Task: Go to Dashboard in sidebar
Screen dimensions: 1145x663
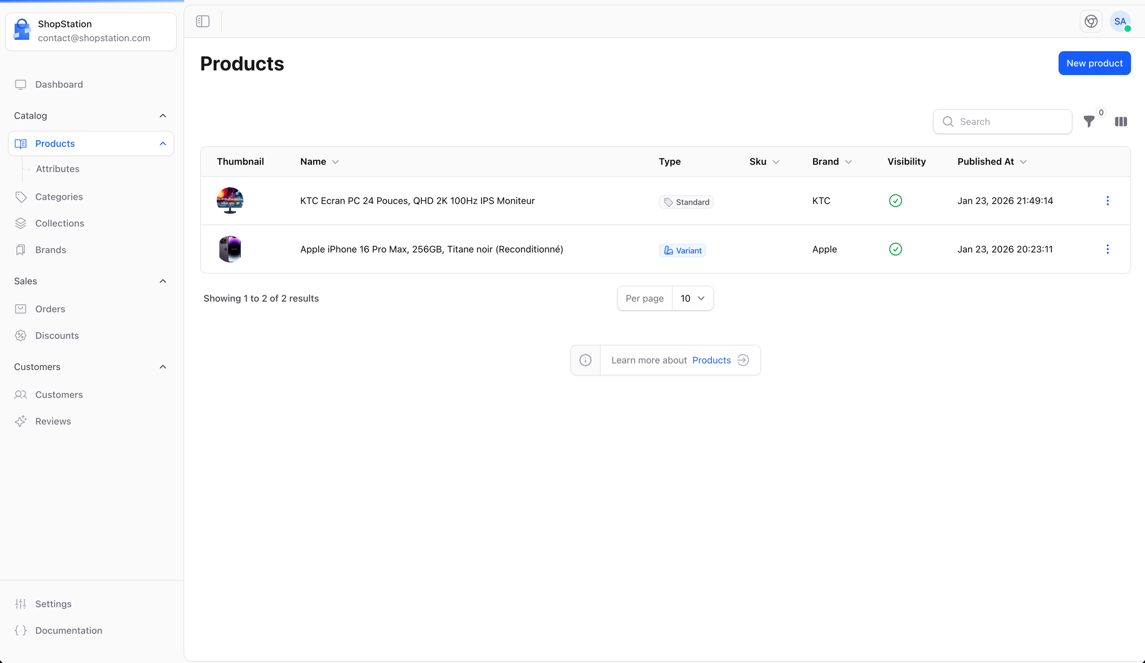Action: tap(91, 84)
